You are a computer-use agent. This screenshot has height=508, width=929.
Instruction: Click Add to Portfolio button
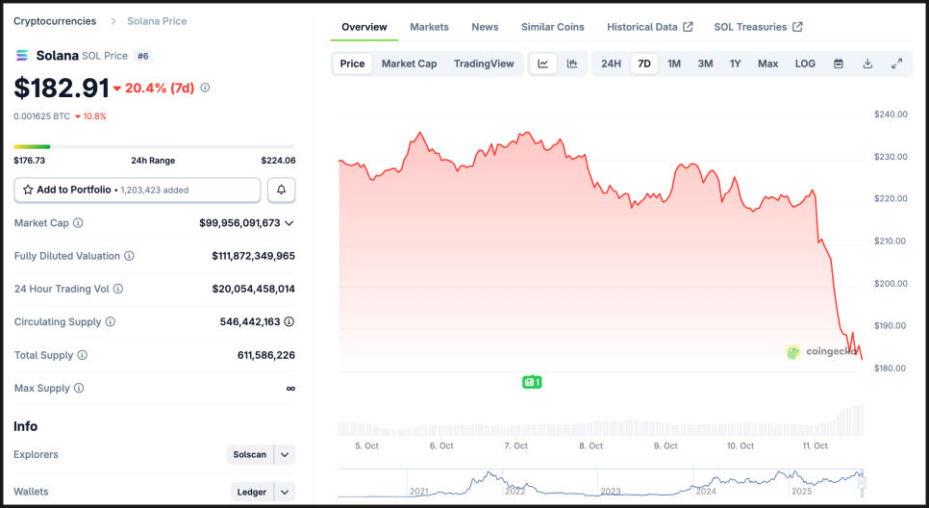pyautogui.click(x=138, y=190)
